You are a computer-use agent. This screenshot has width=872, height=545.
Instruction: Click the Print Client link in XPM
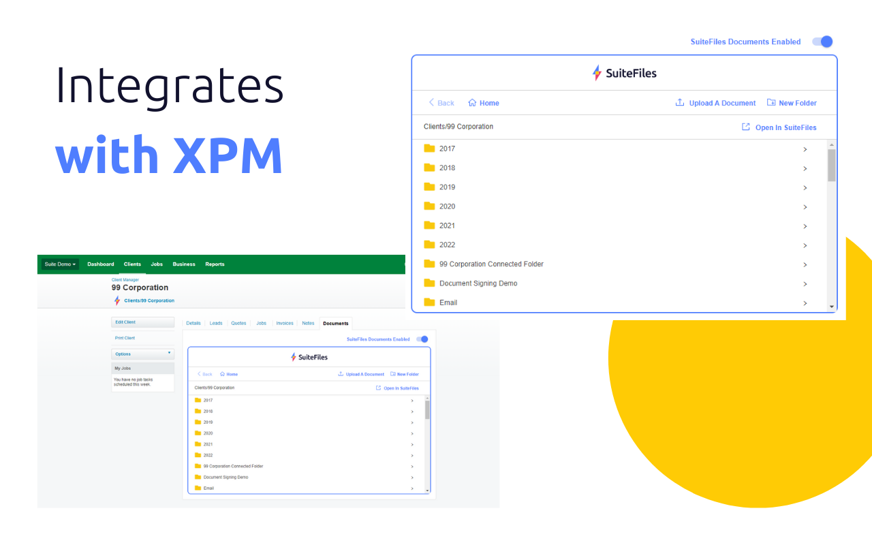[x=125, y=338]
